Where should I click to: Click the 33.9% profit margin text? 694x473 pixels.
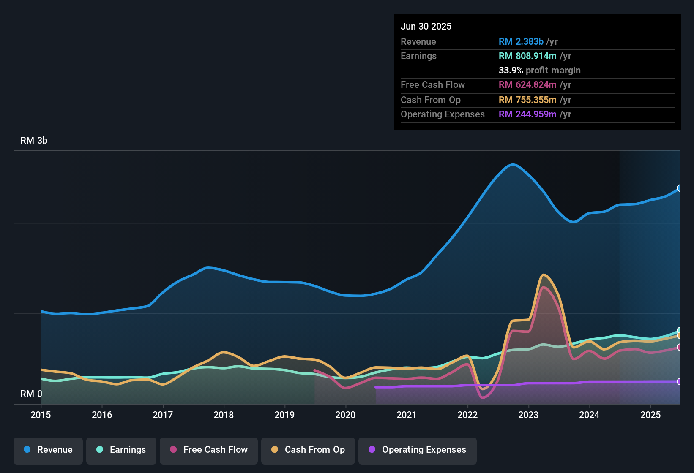point(539,71)
